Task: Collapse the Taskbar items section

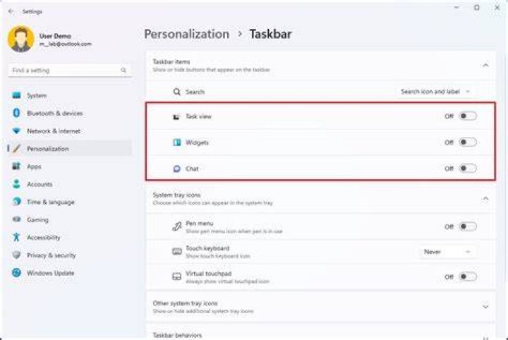Action: coord(485,66)
